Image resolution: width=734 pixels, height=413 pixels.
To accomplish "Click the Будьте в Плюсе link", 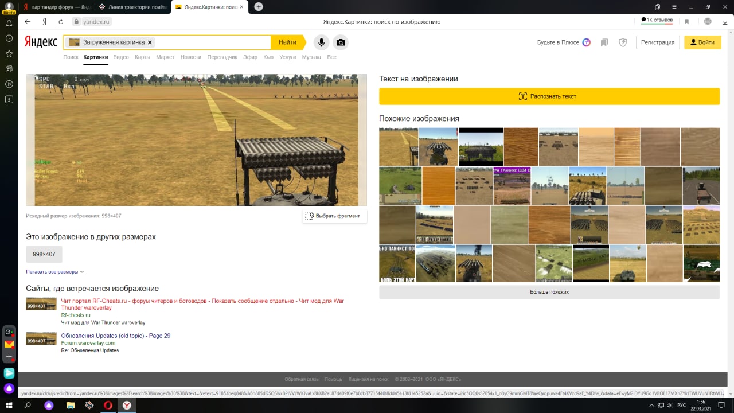I will pos(564,42).
